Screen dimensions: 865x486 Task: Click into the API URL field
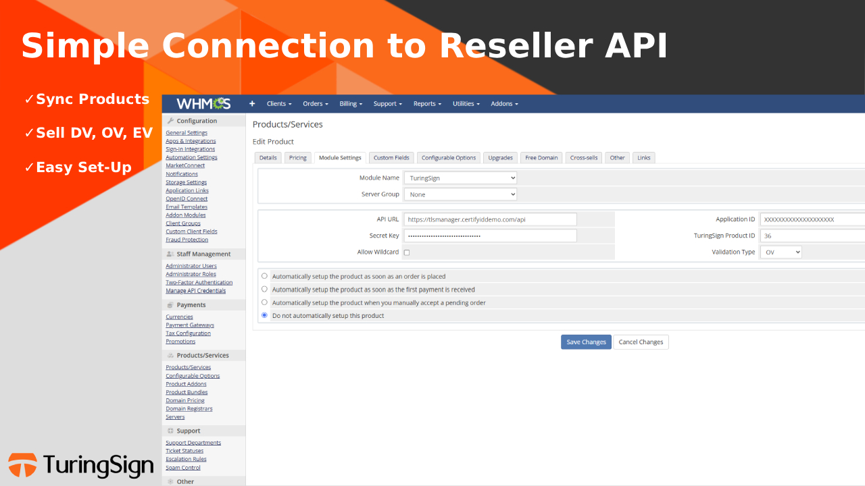pyautogui.click(x=490, y=219)
